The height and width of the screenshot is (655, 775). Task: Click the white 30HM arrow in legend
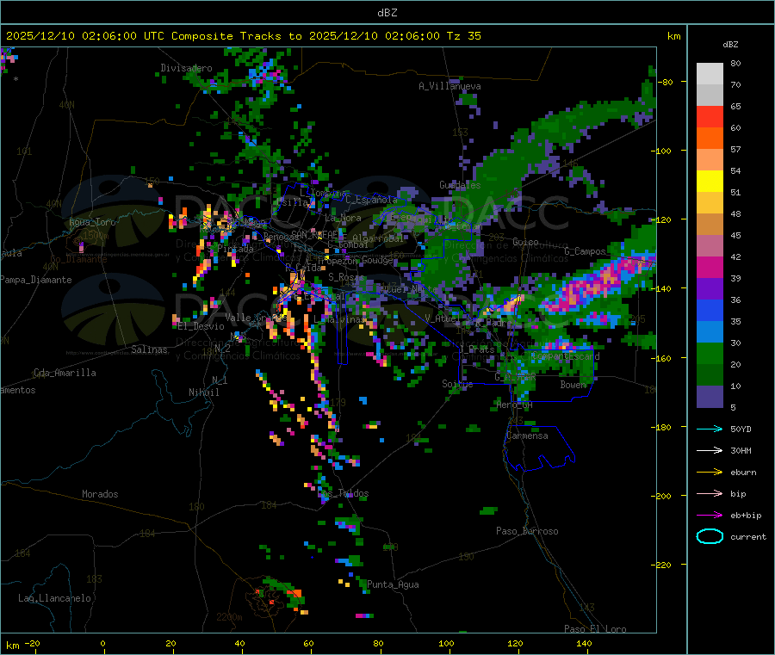coord(710,450)
